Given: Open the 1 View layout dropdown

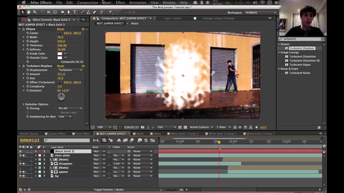Looking at the screenshot, I should pyautogui.click(x=224, y=127).
